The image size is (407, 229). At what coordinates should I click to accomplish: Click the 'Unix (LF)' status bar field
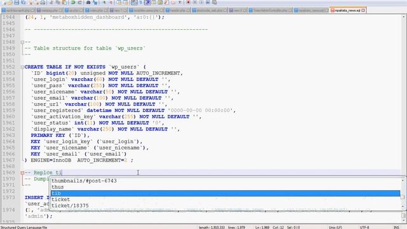[335, 228]
